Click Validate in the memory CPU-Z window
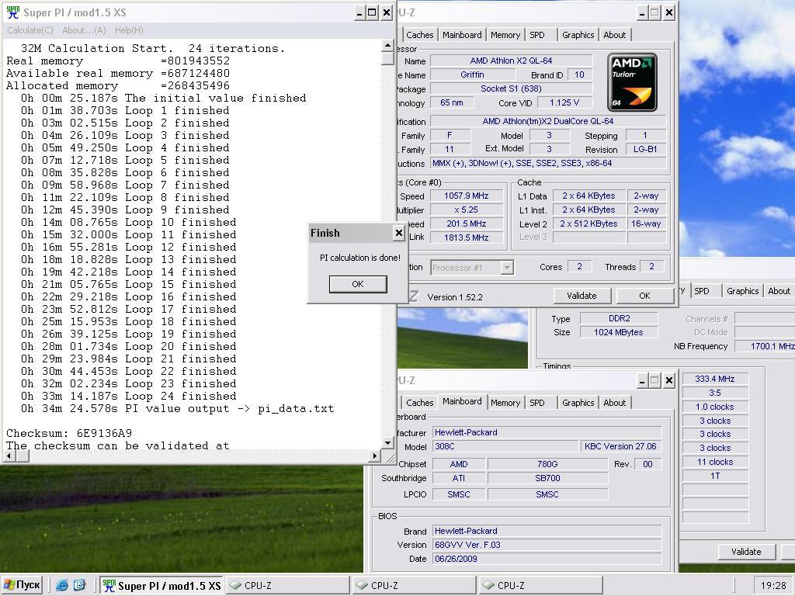The height and width of the screenshot is (596, 795). click(746, 552)
